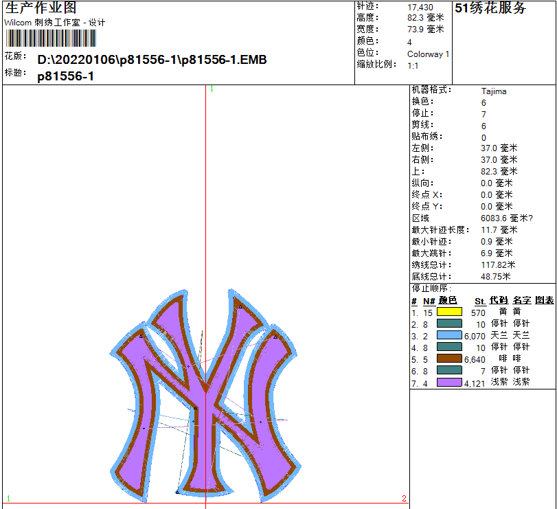557x509 pixels.
Task: Click the St. column header
Action: [480, 301]
